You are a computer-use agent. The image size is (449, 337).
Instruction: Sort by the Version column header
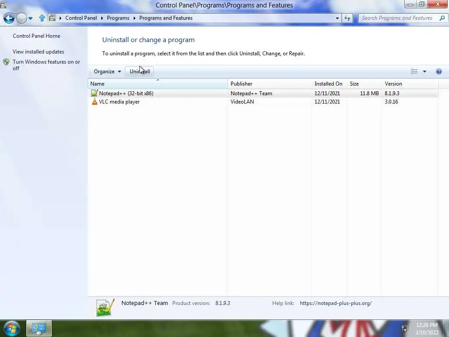pyautogui.click(x=410, y=84)
